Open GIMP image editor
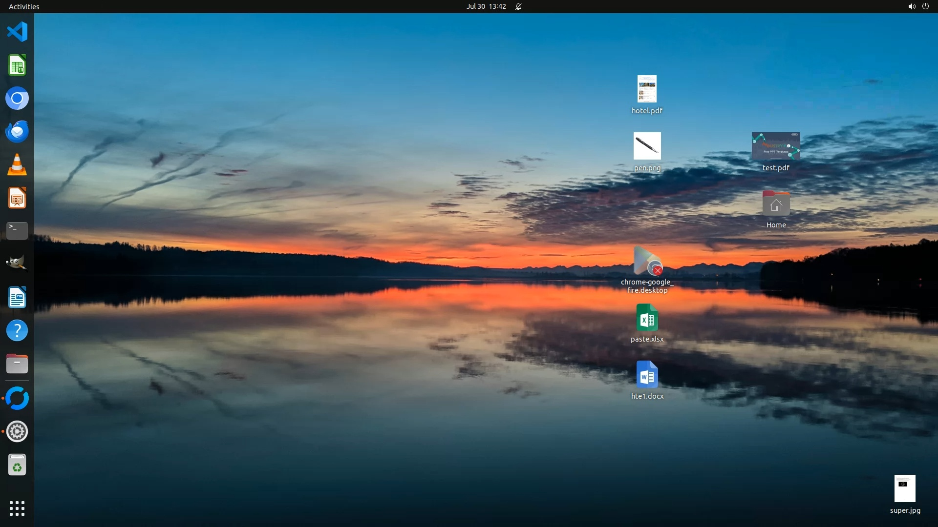 point(17,263)
